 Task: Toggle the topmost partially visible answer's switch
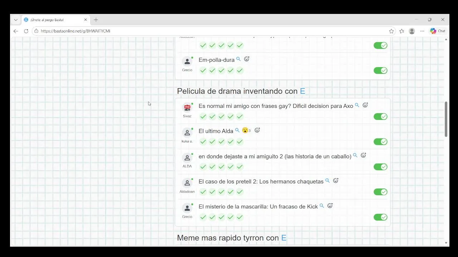[380, 45]
